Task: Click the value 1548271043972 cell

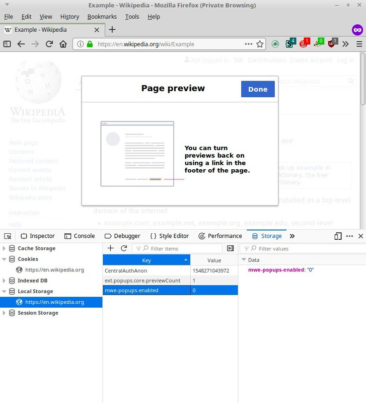Action: 214,271
